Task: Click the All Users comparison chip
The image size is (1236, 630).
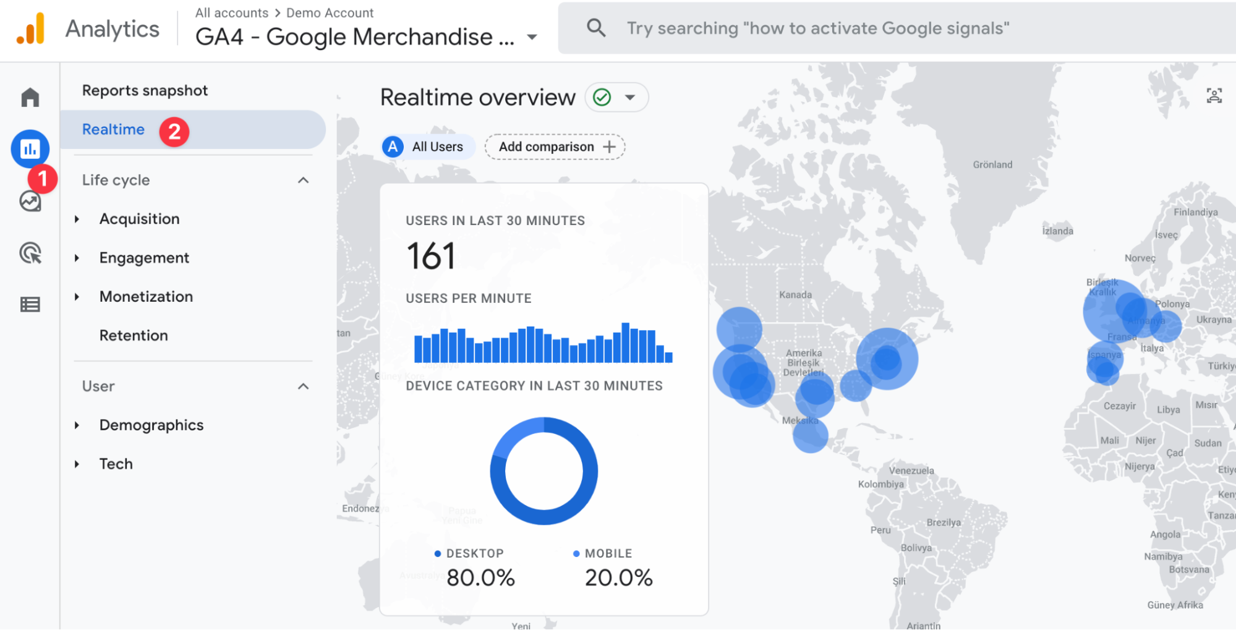Action: coord(428,147)
